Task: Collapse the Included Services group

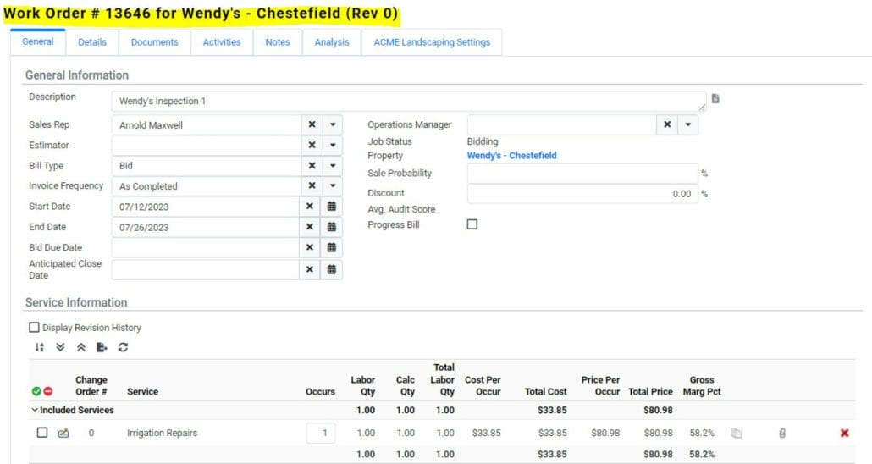Action: click(35, 410)
